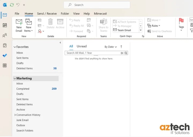Show All messages tab

71,46
